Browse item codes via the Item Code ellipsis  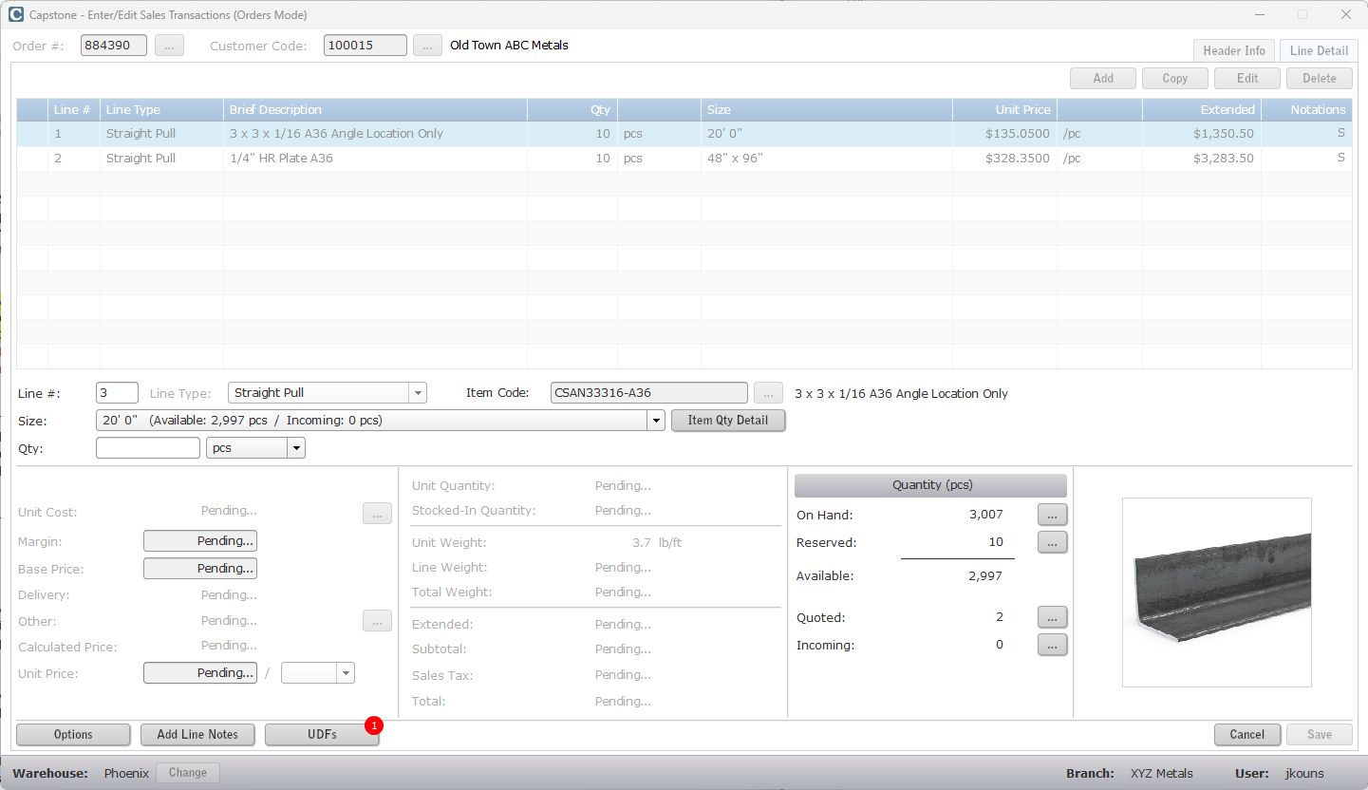[768, 392]
